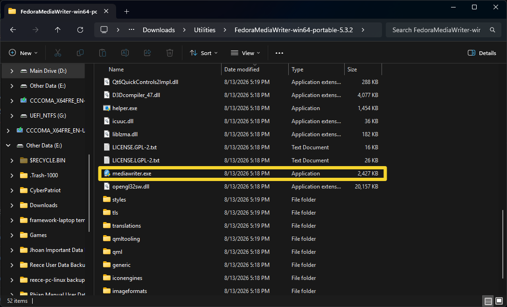Expand the Jhoan Important Data folder node
Viewport: 507px width, 307px height.
point(12,250)
